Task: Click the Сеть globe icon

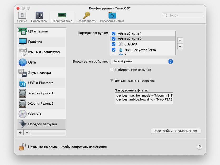Action: 23,62
